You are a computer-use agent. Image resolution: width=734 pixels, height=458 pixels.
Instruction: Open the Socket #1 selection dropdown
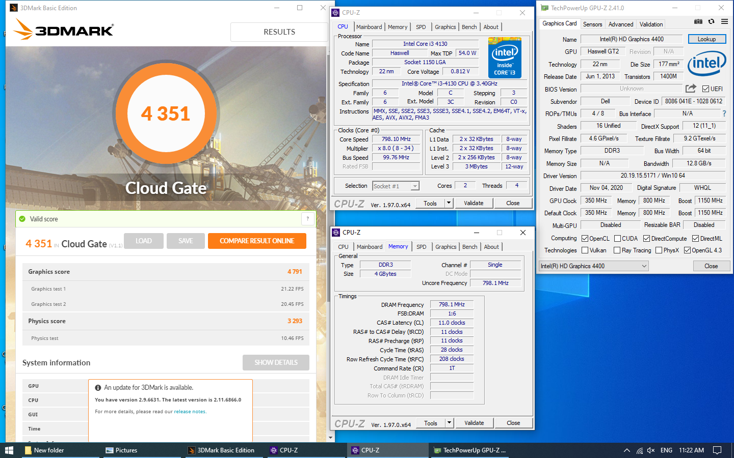[396, 186]
